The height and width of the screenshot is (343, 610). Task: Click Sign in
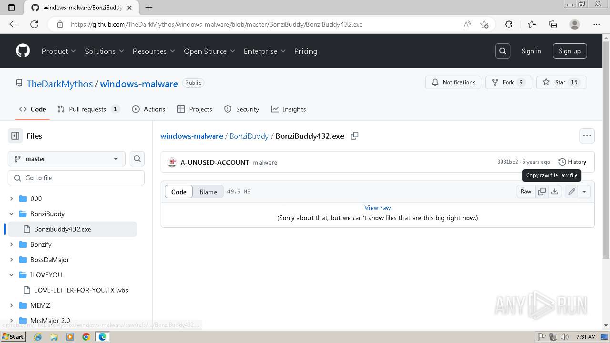[x=531, y=51]
